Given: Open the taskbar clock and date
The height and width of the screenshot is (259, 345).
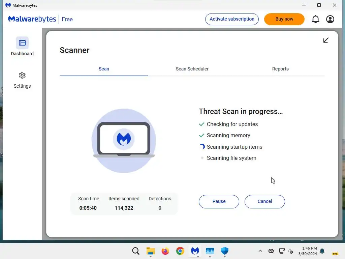Looking at the screenshot, I should (308, 251).
